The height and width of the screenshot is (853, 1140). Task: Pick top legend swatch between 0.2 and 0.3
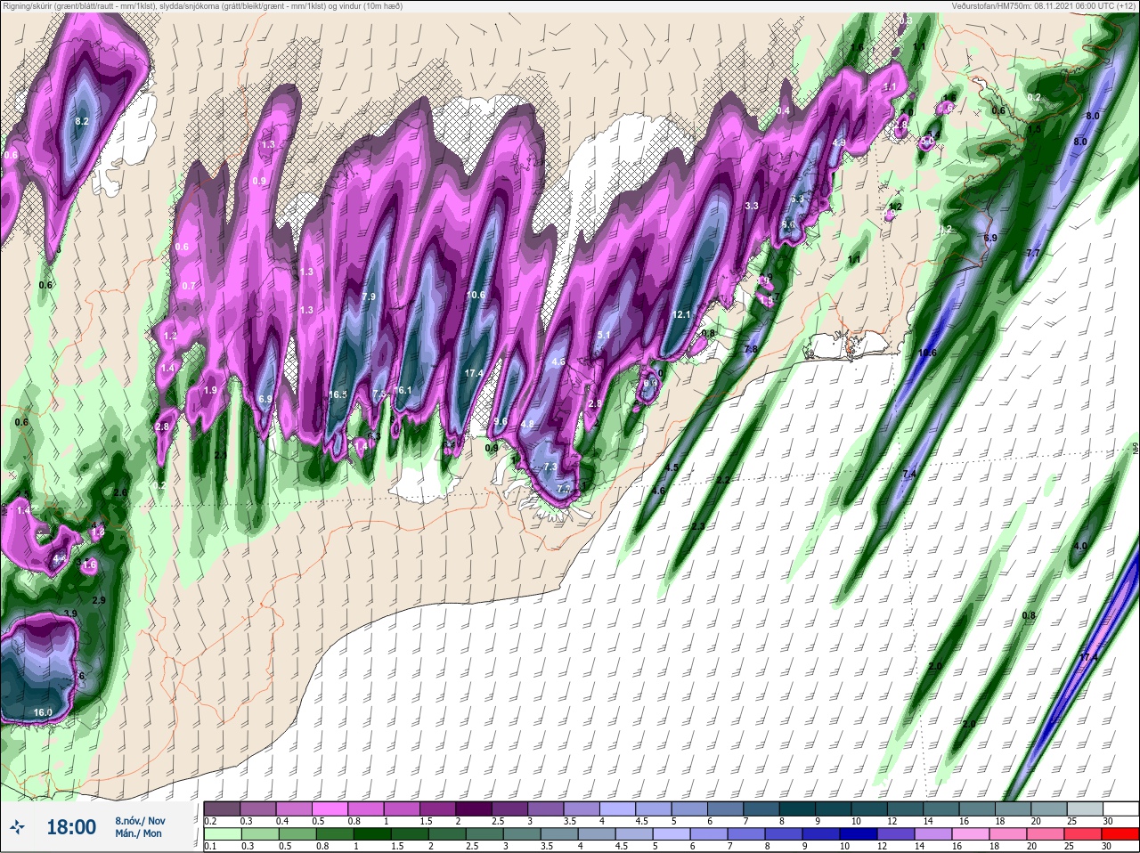pyautogui.click(x=222, y=808)
